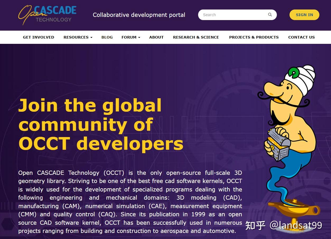Expand the RESOURCES dropdown menu
The image size is (331, 239).
click(x=78, y=37)
